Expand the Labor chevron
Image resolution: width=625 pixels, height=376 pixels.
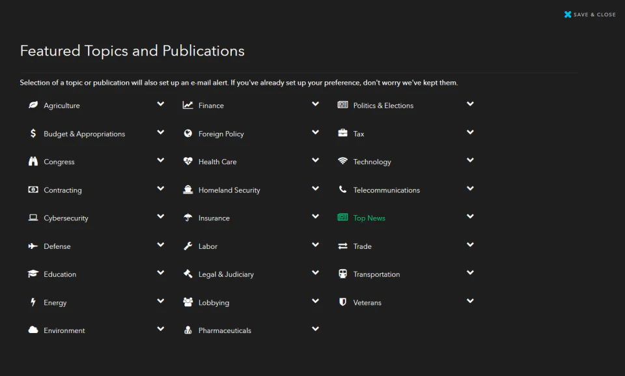(x=315, y=244)
